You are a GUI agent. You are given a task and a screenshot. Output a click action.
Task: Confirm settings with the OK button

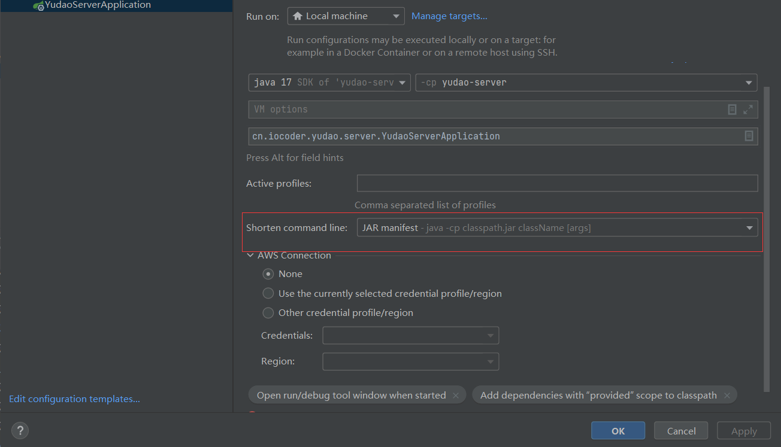click(617, 430)
